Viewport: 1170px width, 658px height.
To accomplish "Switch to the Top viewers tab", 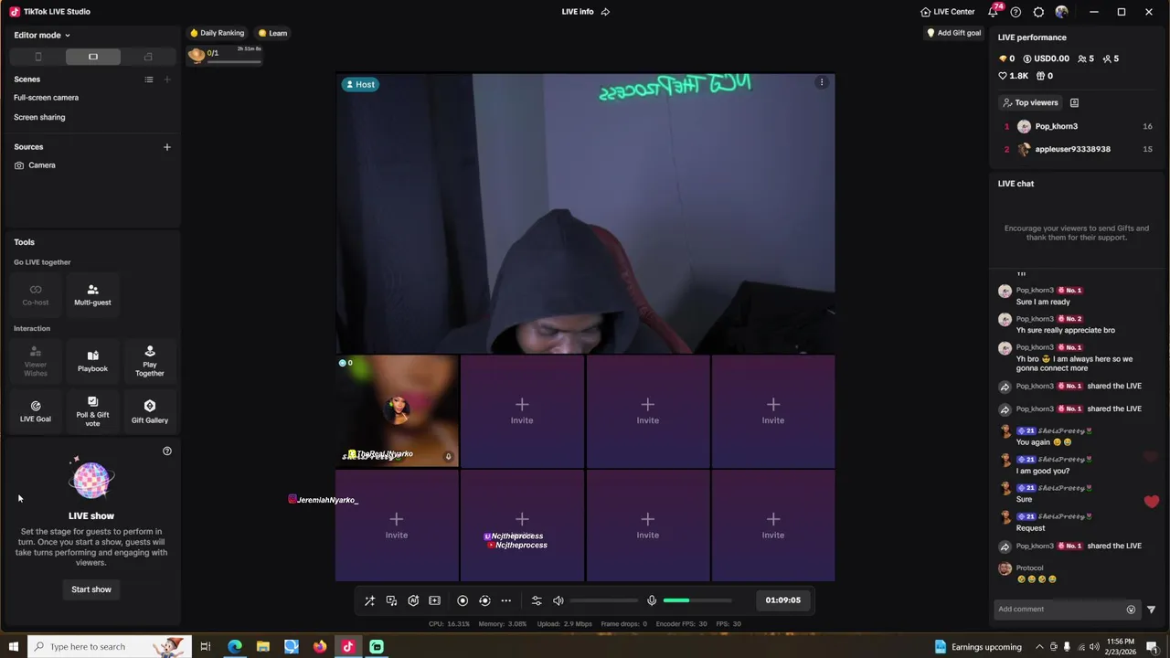I will pyautogui.click(x=1030, y=103).
